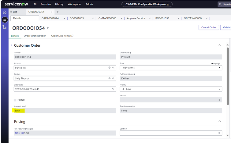Close the ORD0001054 main tab

coord(51,12)
